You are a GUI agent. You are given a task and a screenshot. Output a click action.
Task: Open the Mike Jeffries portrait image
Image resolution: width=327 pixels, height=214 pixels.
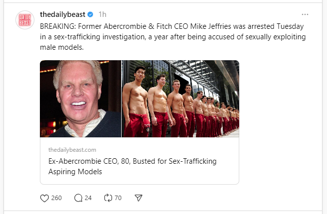point(80,99)
